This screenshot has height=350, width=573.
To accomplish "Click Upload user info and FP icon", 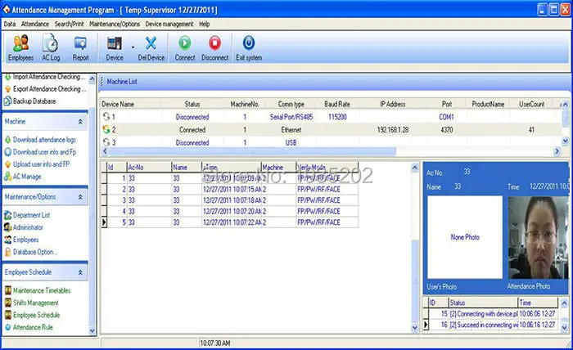I will [x=7, y=164].
